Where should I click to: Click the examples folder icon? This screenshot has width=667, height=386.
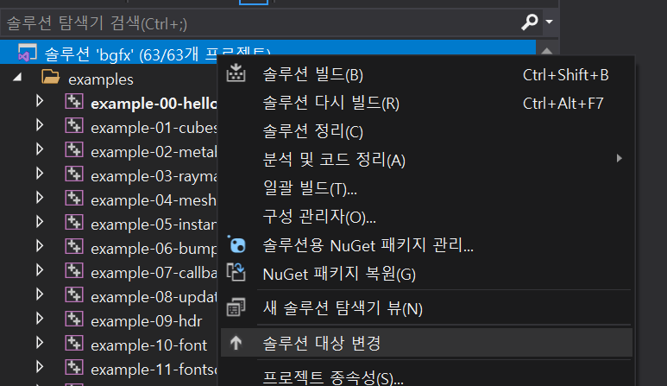(x=50, y=77)
